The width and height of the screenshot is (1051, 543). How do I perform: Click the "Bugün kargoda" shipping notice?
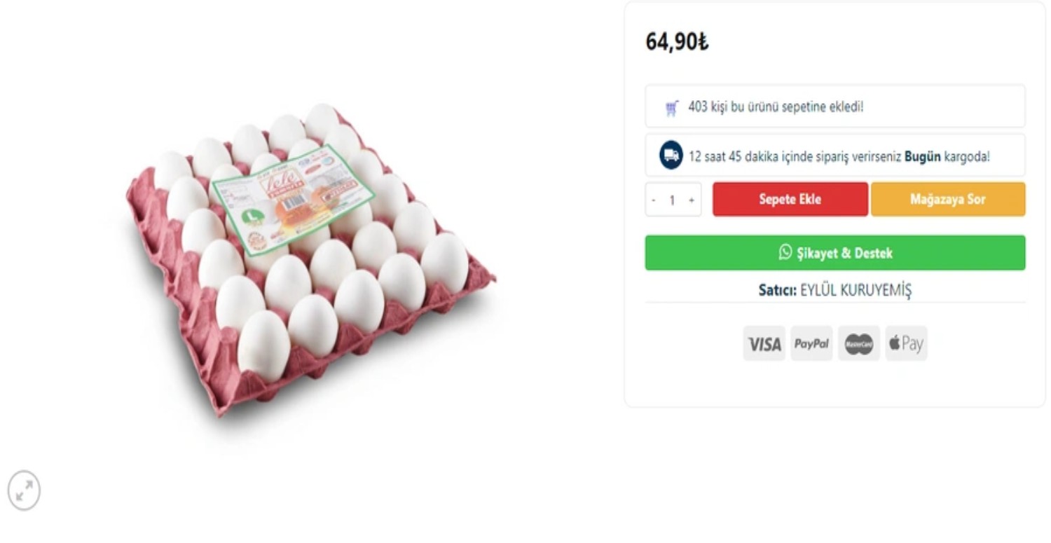(839, 156)
